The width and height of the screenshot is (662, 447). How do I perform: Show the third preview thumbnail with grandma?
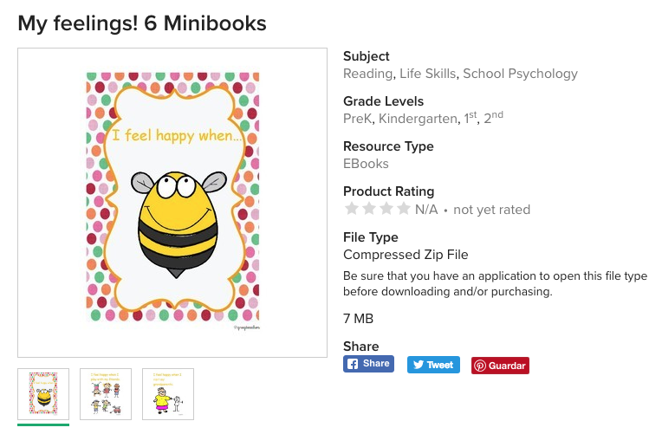[168, 394]
